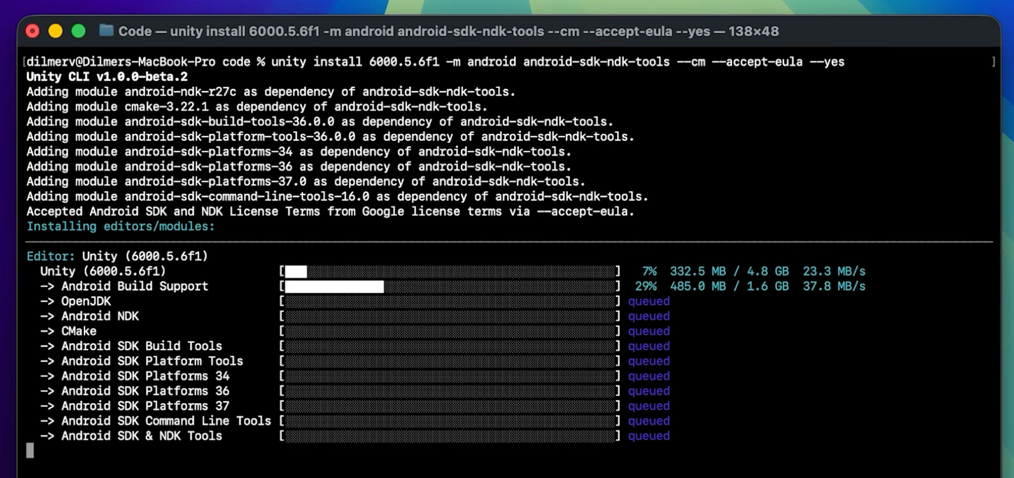Screen dimensions: 1014x478
Task: Click the 'Android SDK Command Line Tools' label
Action: point(166,421)
